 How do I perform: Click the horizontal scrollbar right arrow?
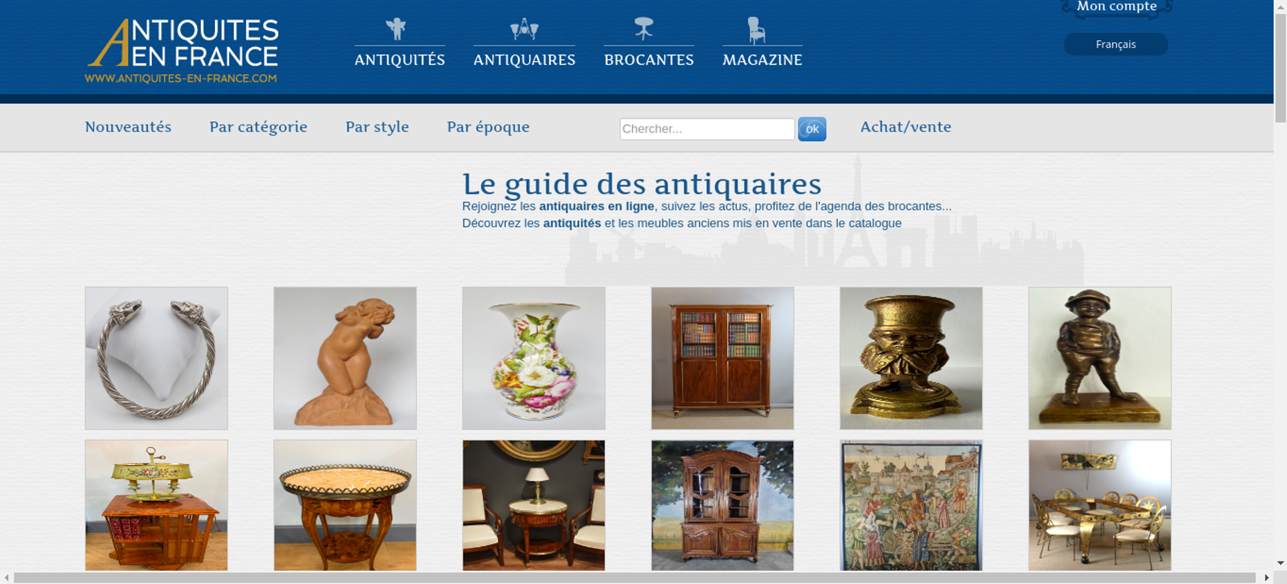point(1266,578)
